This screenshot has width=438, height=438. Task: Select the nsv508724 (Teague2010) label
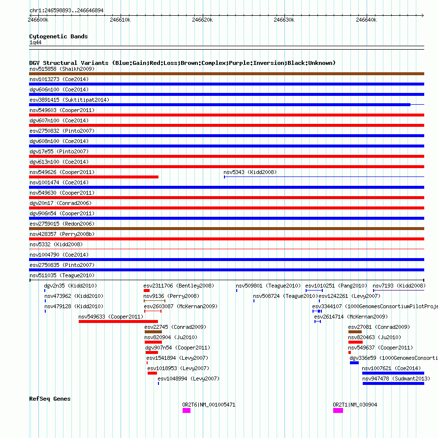click(x=285, y=296)
